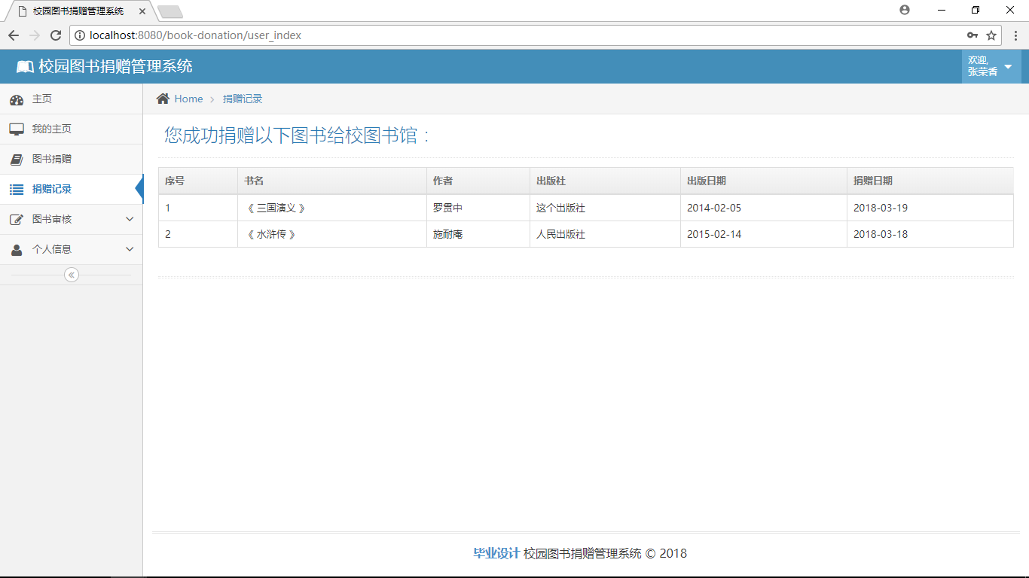The height and width of the screenshot is (578, 1029).
Task: Click the monitor icon beside 我的主页
Action: point(16,129)
